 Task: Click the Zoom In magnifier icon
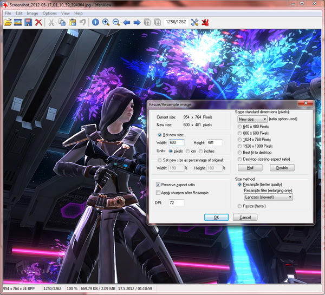point(106,22)
